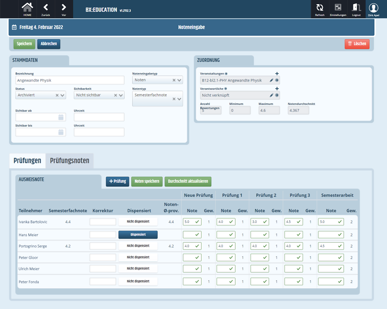
Task: Click the Abbrechen button
Action: point(49,44)
